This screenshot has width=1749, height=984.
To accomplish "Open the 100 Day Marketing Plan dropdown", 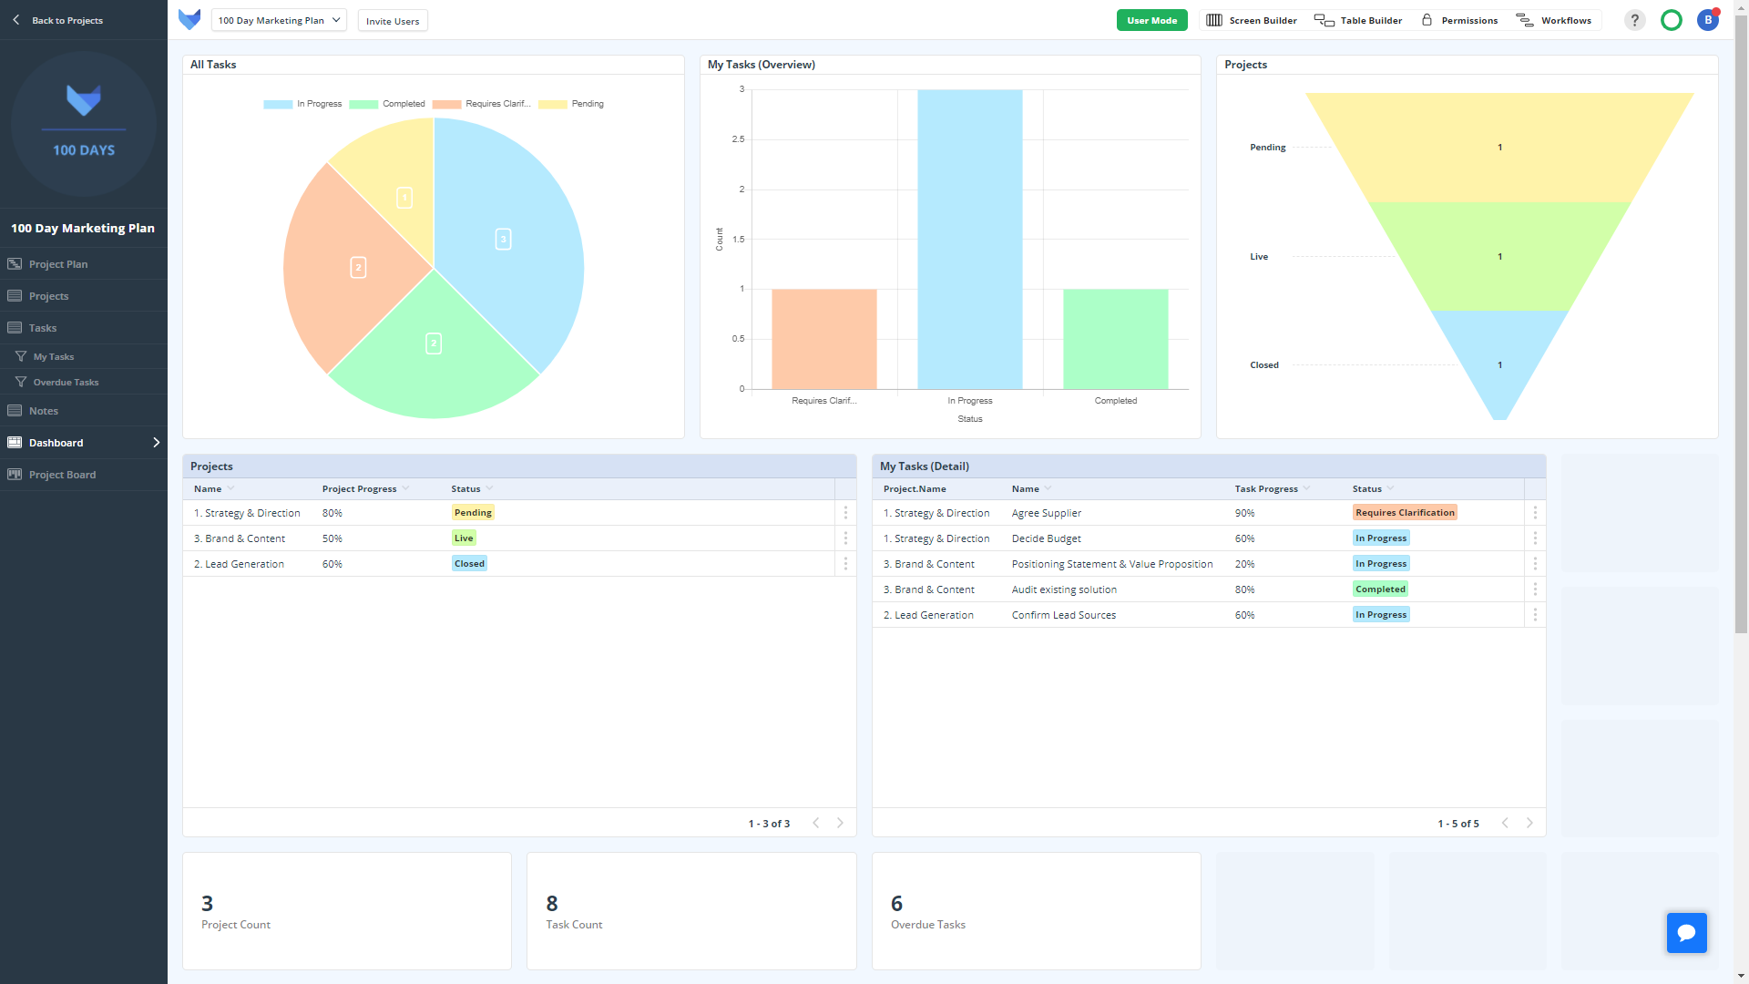I will [x=279, y=20].
